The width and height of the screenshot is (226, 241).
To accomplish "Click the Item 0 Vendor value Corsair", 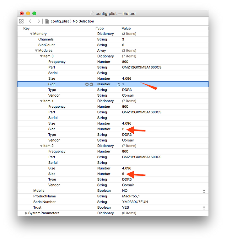I will (128, 95).
